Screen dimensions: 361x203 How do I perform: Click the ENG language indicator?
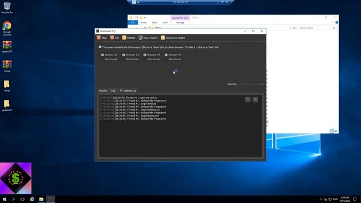pyautogui.click(x=336, y=199)
